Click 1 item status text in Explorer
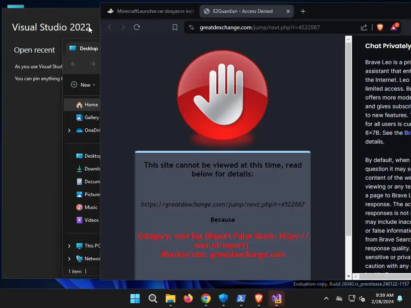The image size is (411, 308). [x=75, y=272]
